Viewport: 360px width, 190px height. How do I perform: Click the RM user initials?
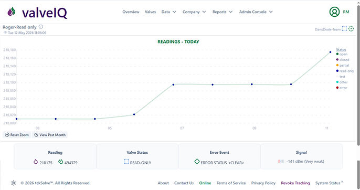pos(346,12)
